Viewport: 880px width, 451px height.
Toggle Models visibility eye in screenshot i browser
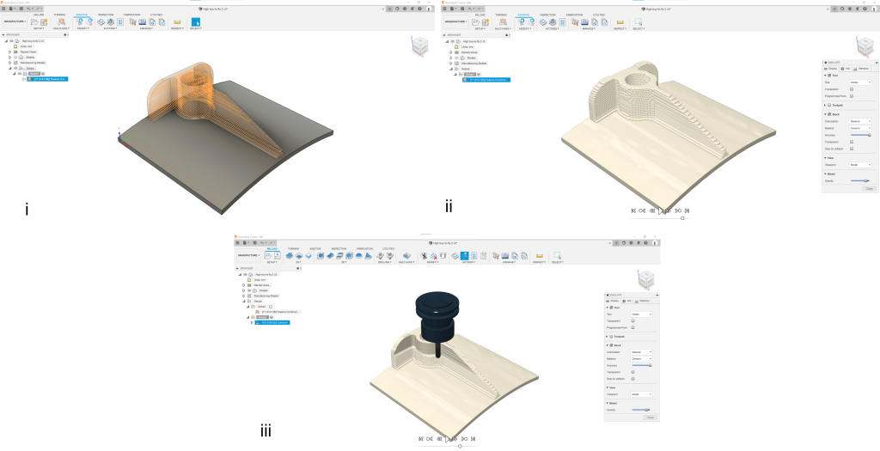(15, 58)
